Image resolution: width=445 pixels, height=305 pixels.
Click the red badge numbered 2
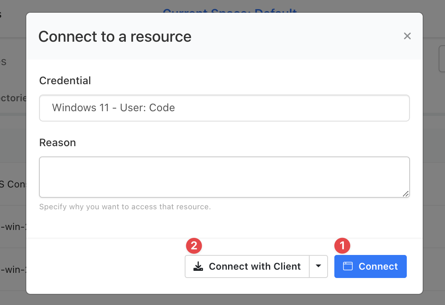coord(194,246)
